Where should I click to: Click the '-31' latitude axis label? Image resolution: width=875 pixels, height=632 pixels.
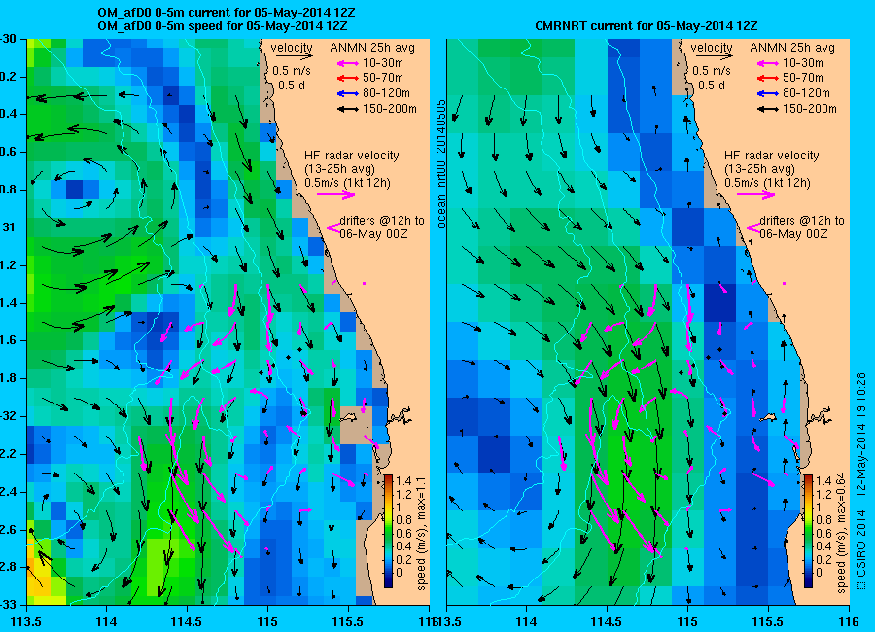point(8,228)
